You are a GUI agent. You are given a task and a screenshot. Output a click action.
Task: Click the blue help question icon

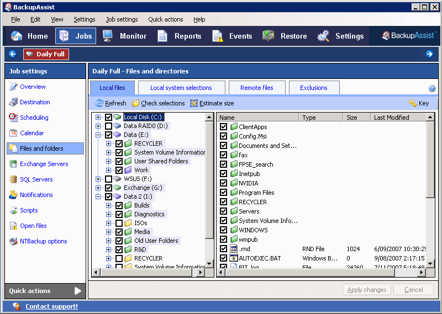[432, 88]
